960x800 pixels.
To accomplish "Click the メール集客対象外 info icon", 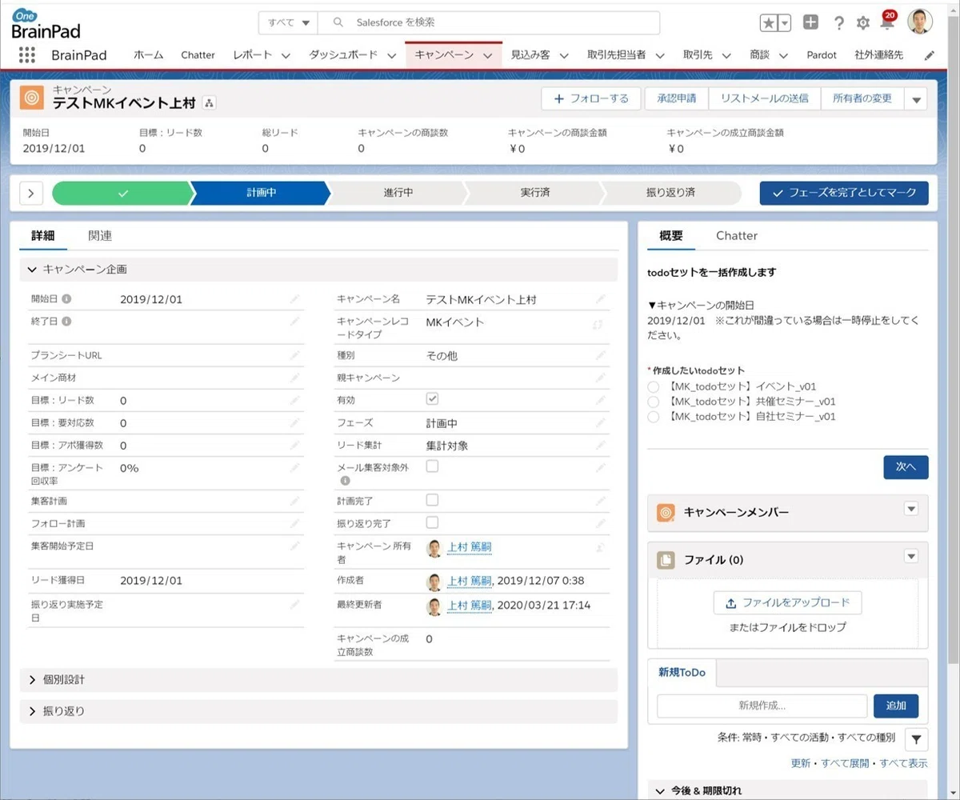I will (x=346, y=481).
